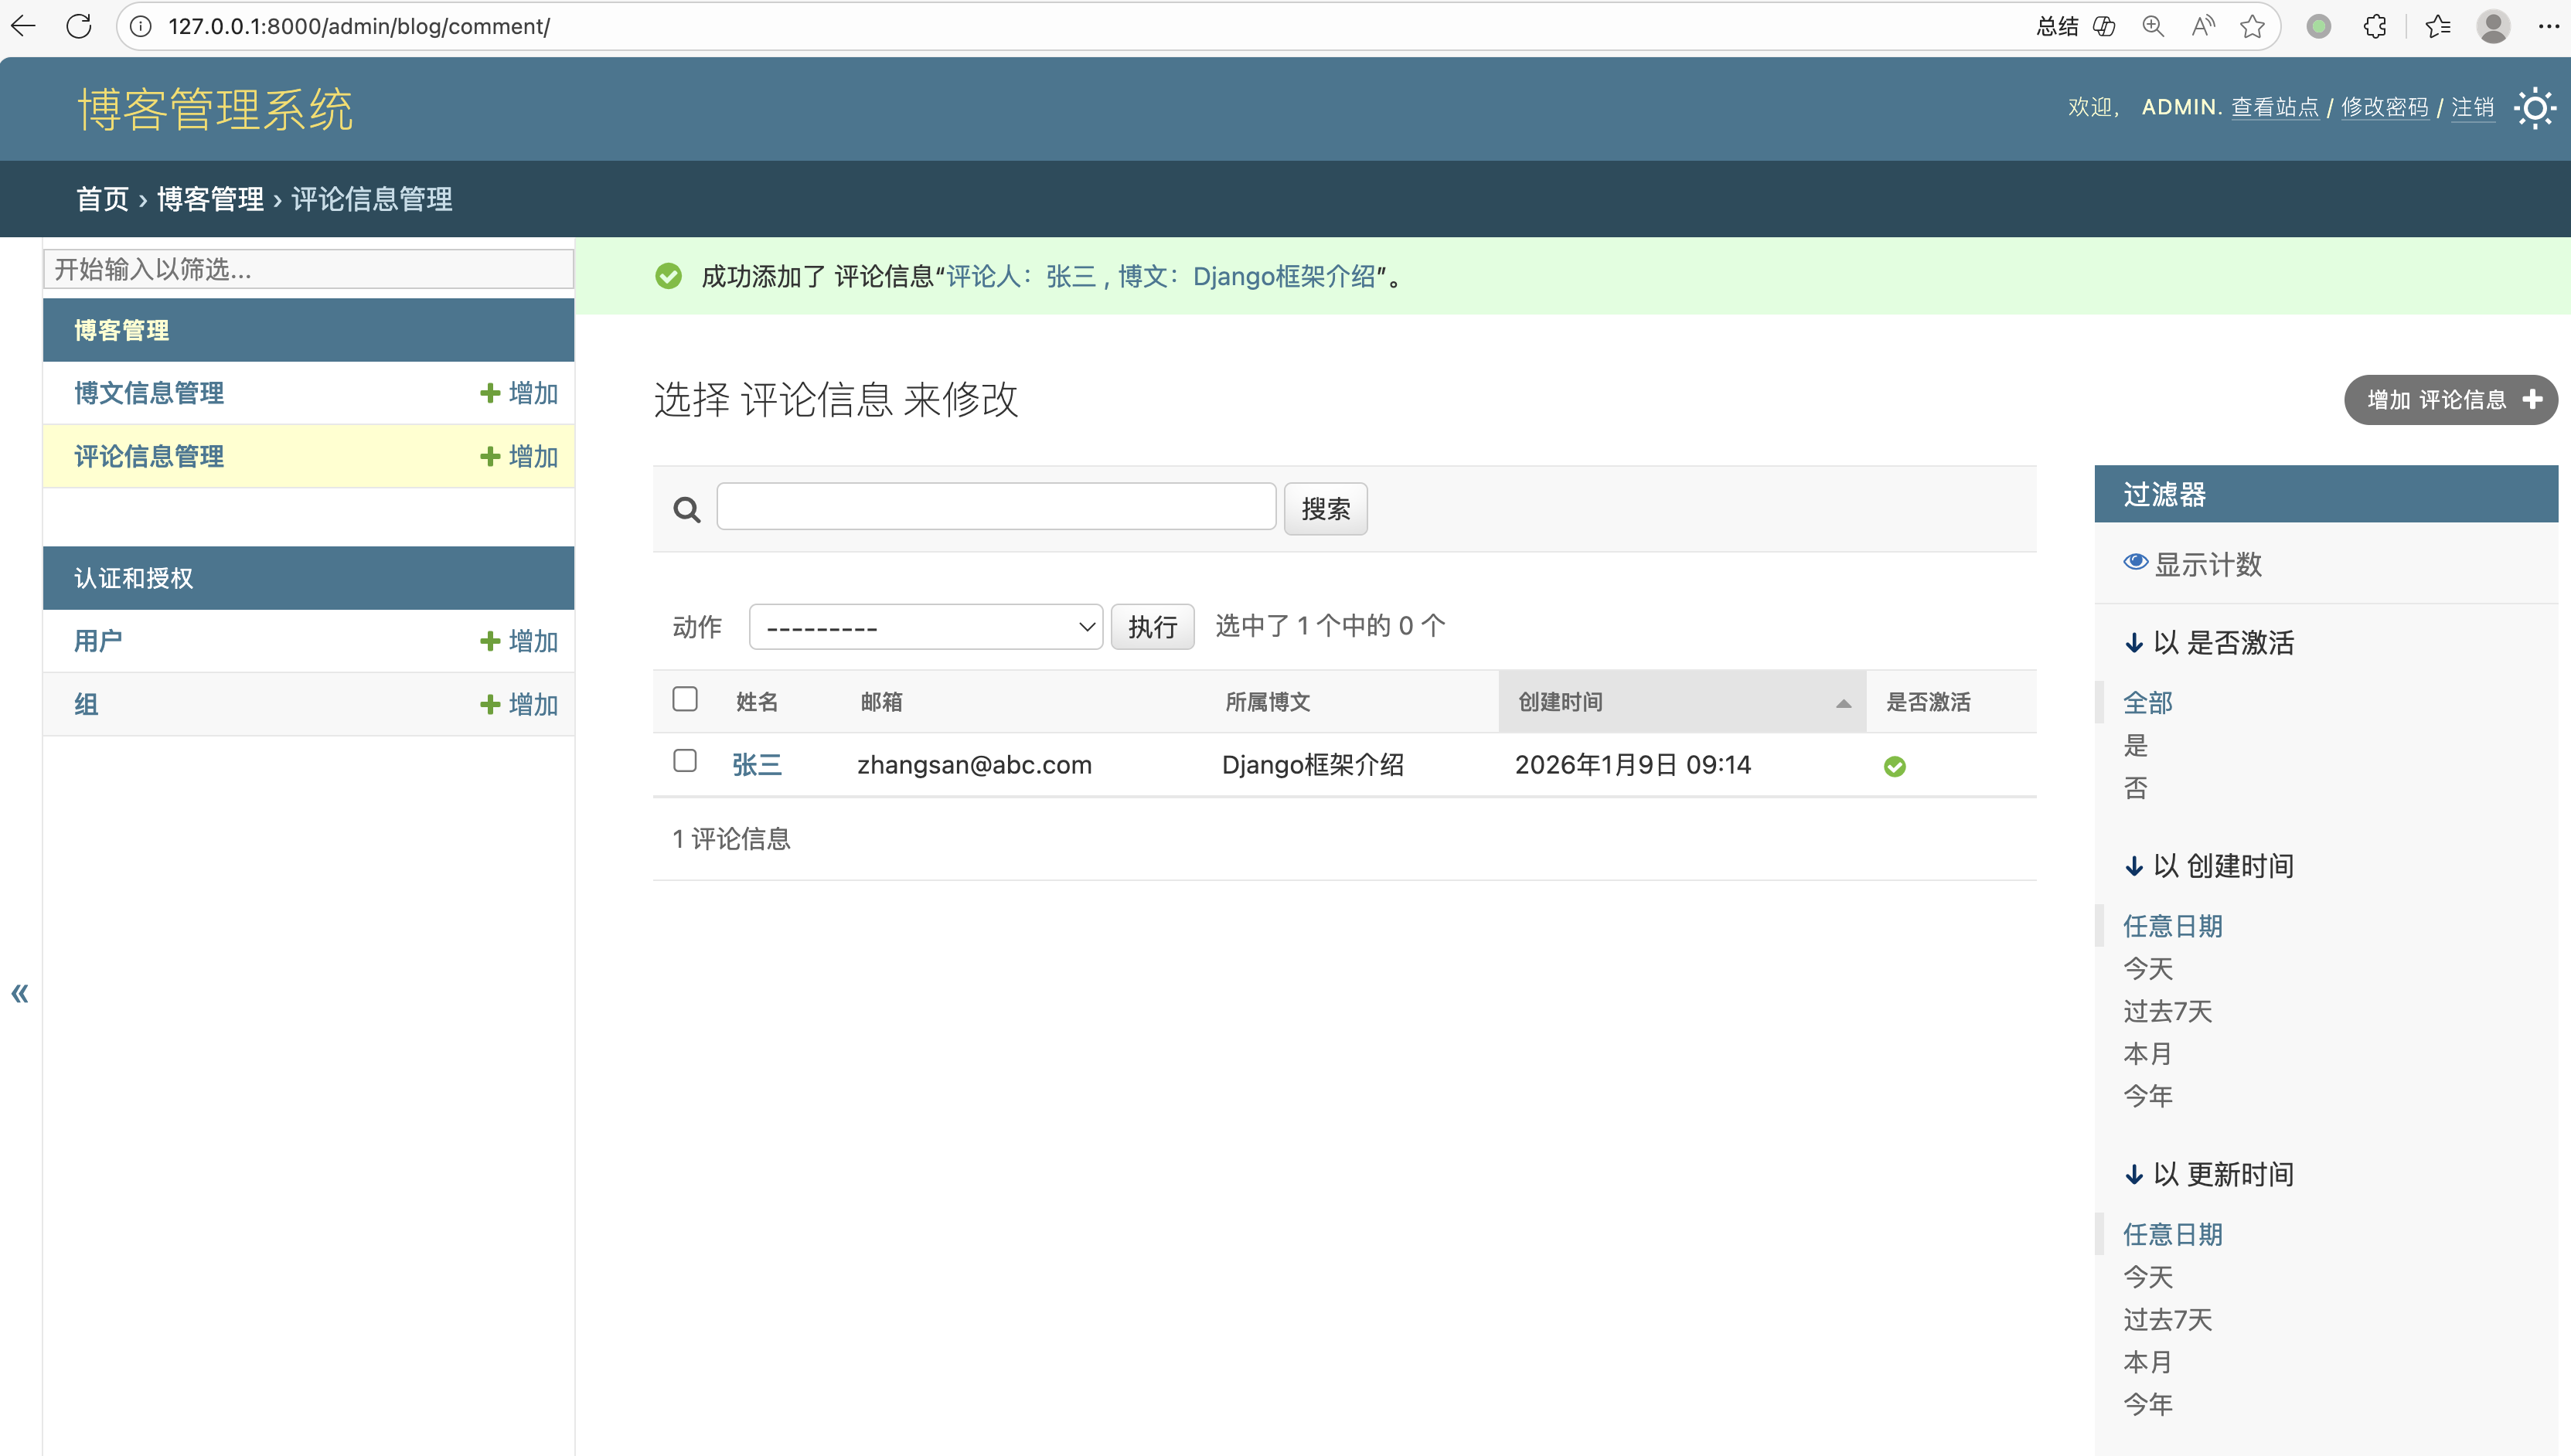Go to 首页 breadcrumb

tap(103, 199)
